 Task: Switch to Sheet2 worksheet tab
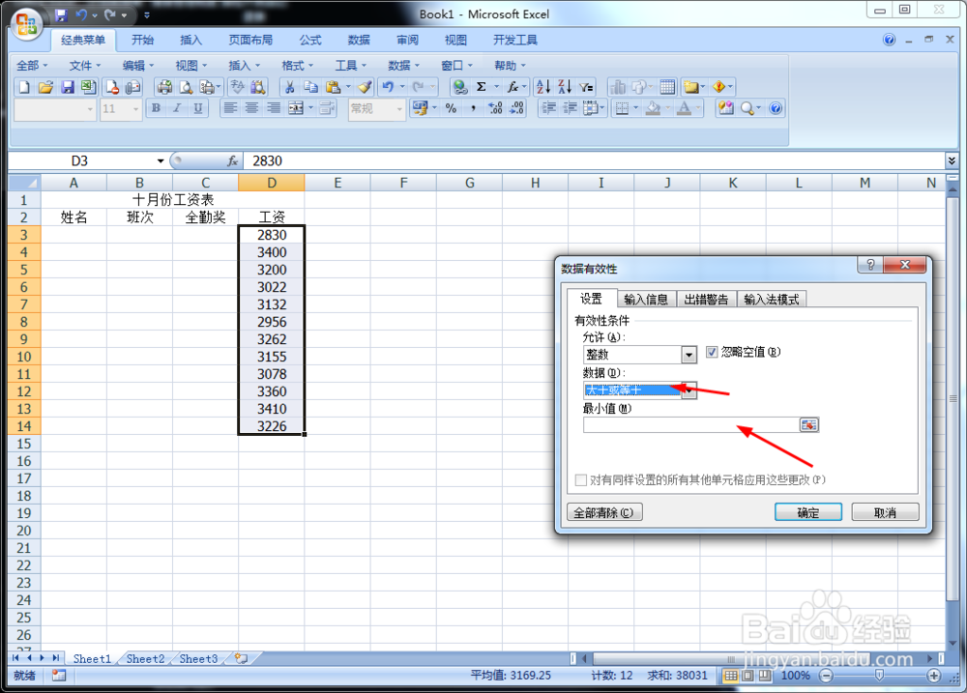tap(146, 659)
